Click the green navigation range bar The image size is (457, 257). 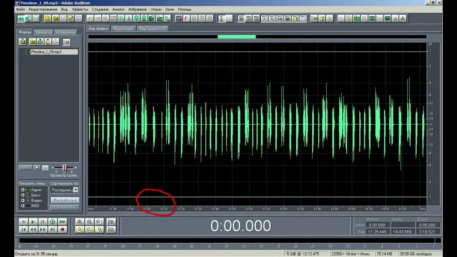pos(237,37)
